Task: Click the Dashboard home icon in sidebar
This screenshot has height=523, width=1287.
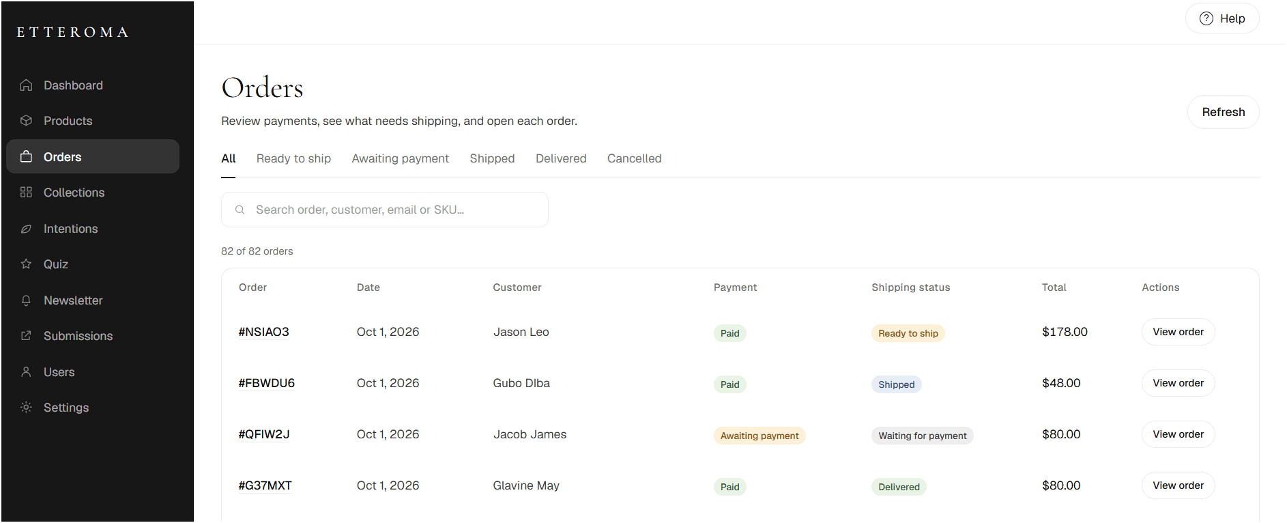Action: pyautogui.click(x=26, y=85)
